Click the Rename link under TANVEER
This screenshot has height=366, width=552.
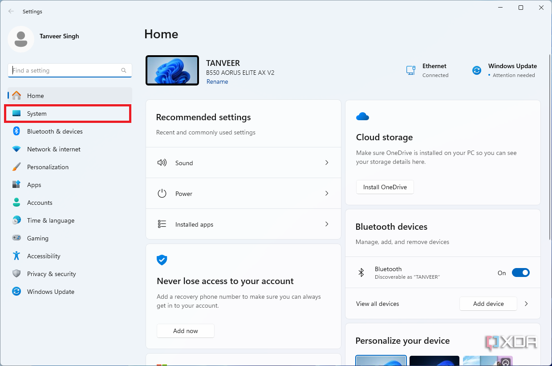(x=217, y=82)
